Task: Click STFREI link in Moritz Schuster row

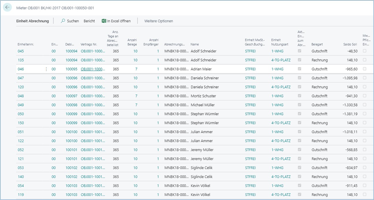Action: point(250,96)
